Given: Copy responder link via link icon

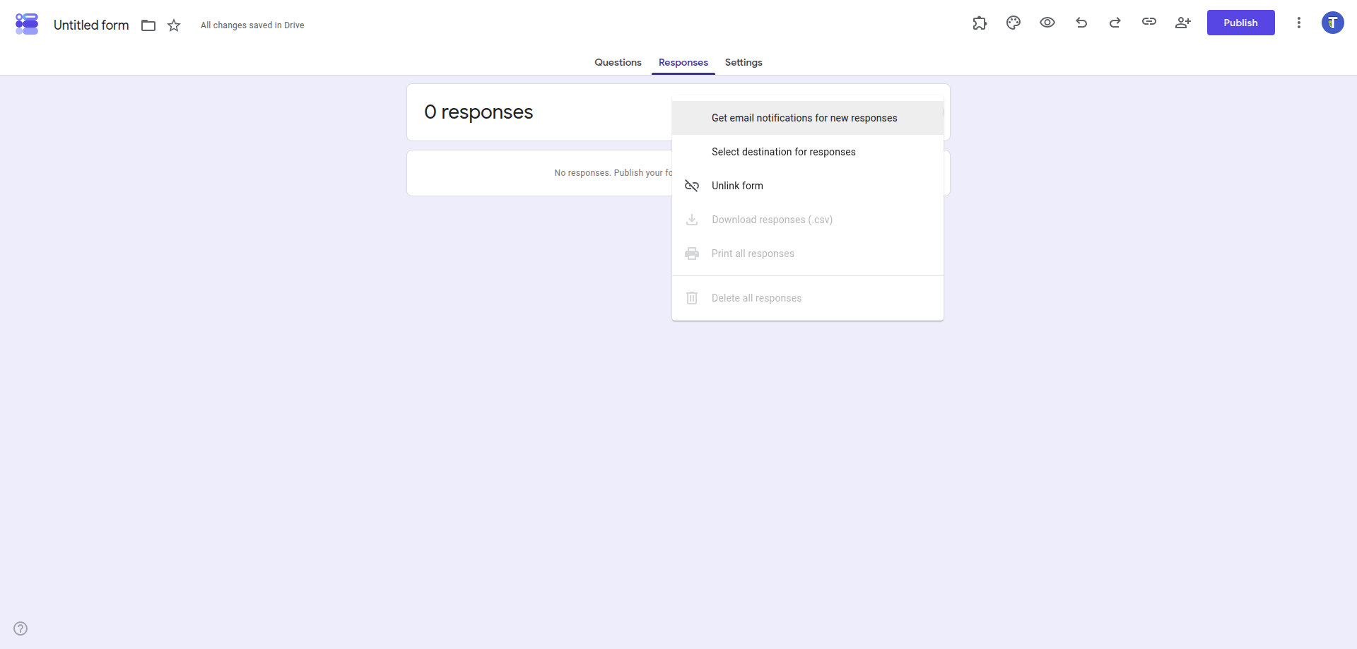Looking at the screenshot, I should click(1149, 22).
